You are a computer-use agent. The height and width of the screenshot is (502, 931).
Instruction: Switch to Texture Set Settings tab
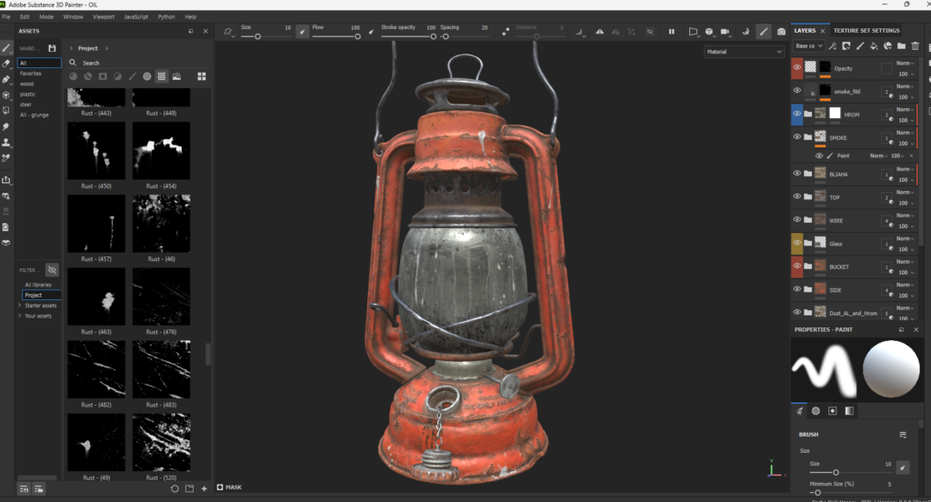coord(866,30)
